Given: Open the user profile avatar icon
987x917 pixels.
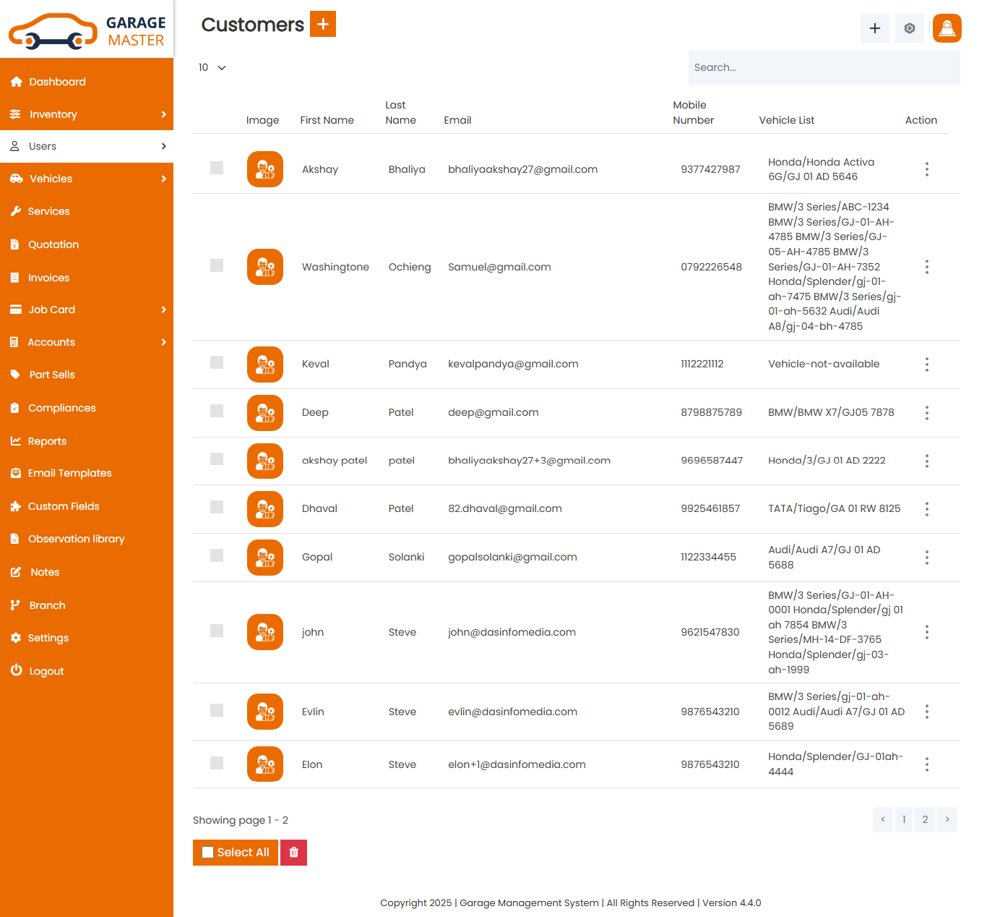Looking at the screenshot, I should [947, 28].
